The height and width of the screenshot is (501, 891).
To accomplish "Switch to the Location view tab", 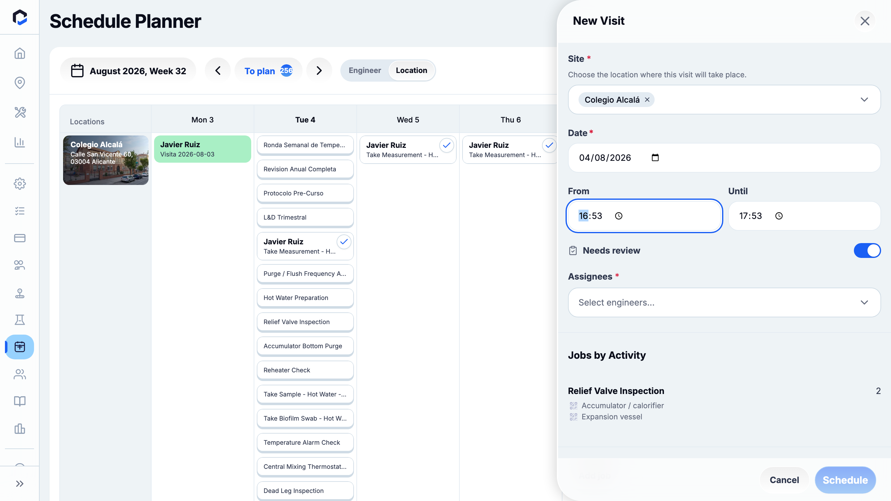I will pyautogui.click(x=411, y=70).
